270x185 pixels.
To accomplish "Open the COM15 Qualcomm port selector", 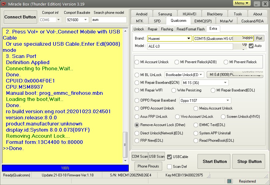I will [223, 39].
